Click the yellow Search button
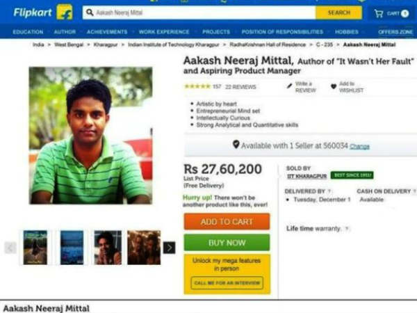 click(339, 13)
